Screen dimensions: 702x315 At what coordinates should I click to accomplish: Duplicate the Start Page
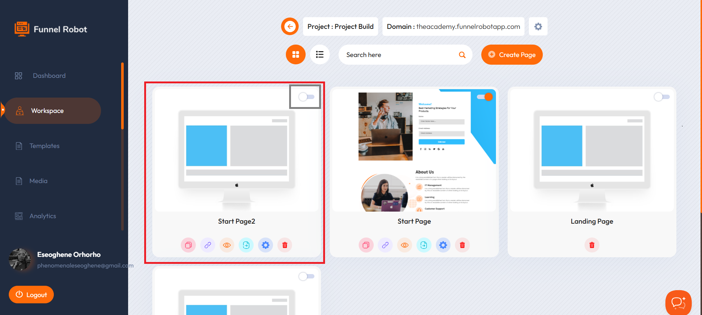pos(366,245)
